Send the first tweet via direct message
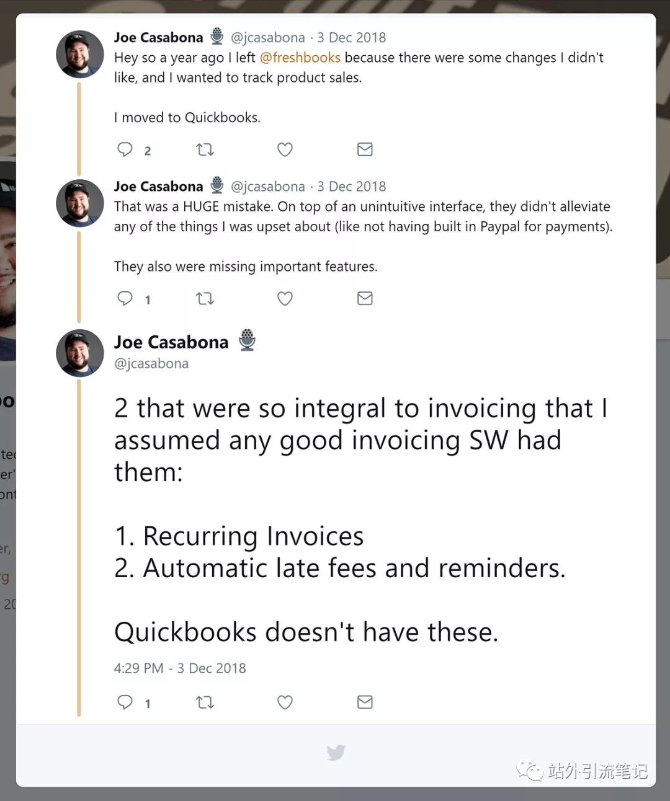Image resolution: width=670 pixels, height=801 pixels. pyautogui.click(x=365, y=149)
